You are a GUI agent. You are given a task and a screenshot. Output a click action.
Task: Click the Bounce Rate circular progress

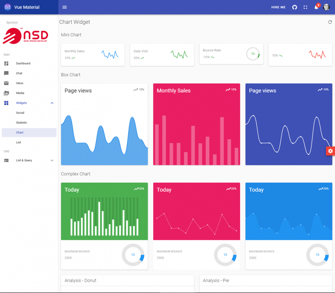tap(253, 54)
